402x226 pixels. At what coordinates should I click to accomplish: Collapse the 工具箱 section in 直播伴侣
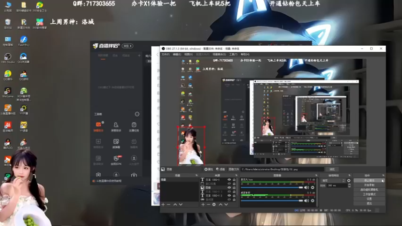(x=137, y=114)
